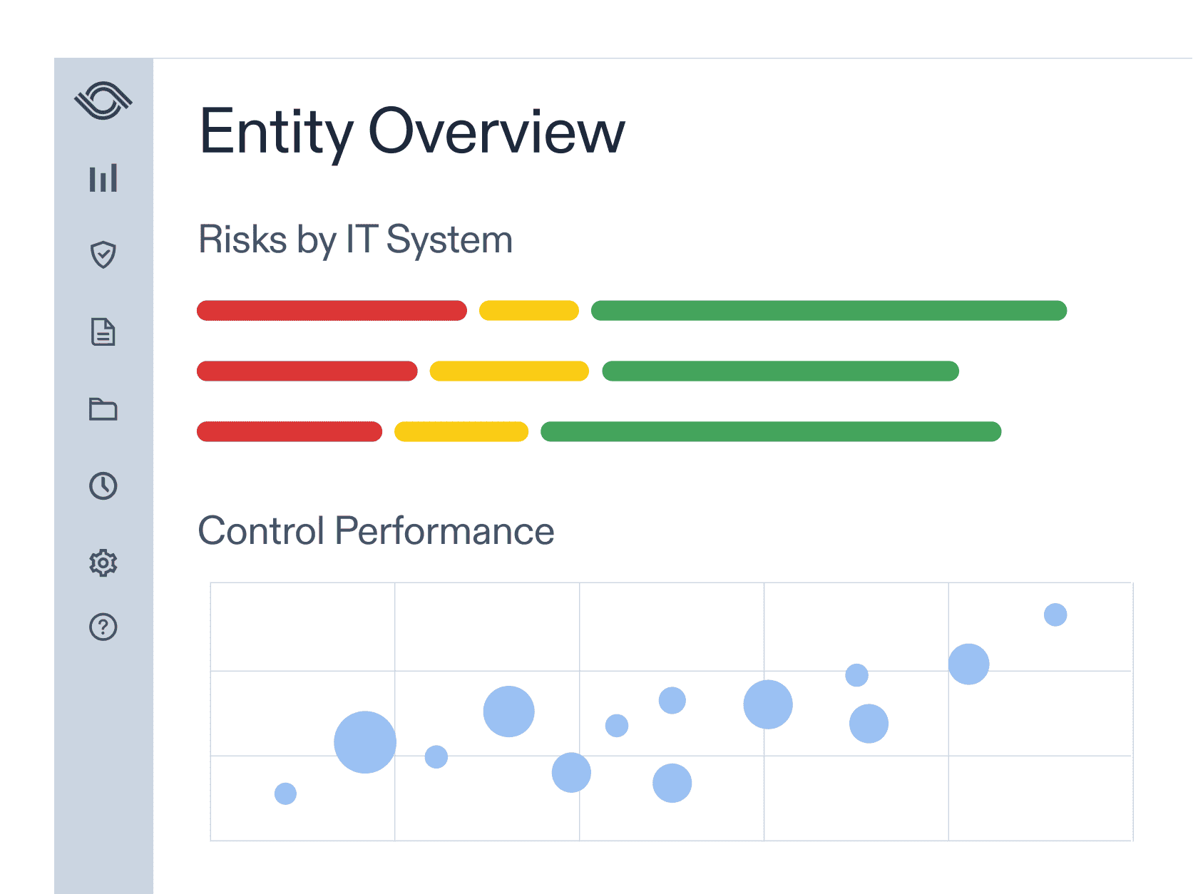Click the smallest bubble bottom-left of chart

(x=285, y=794)
